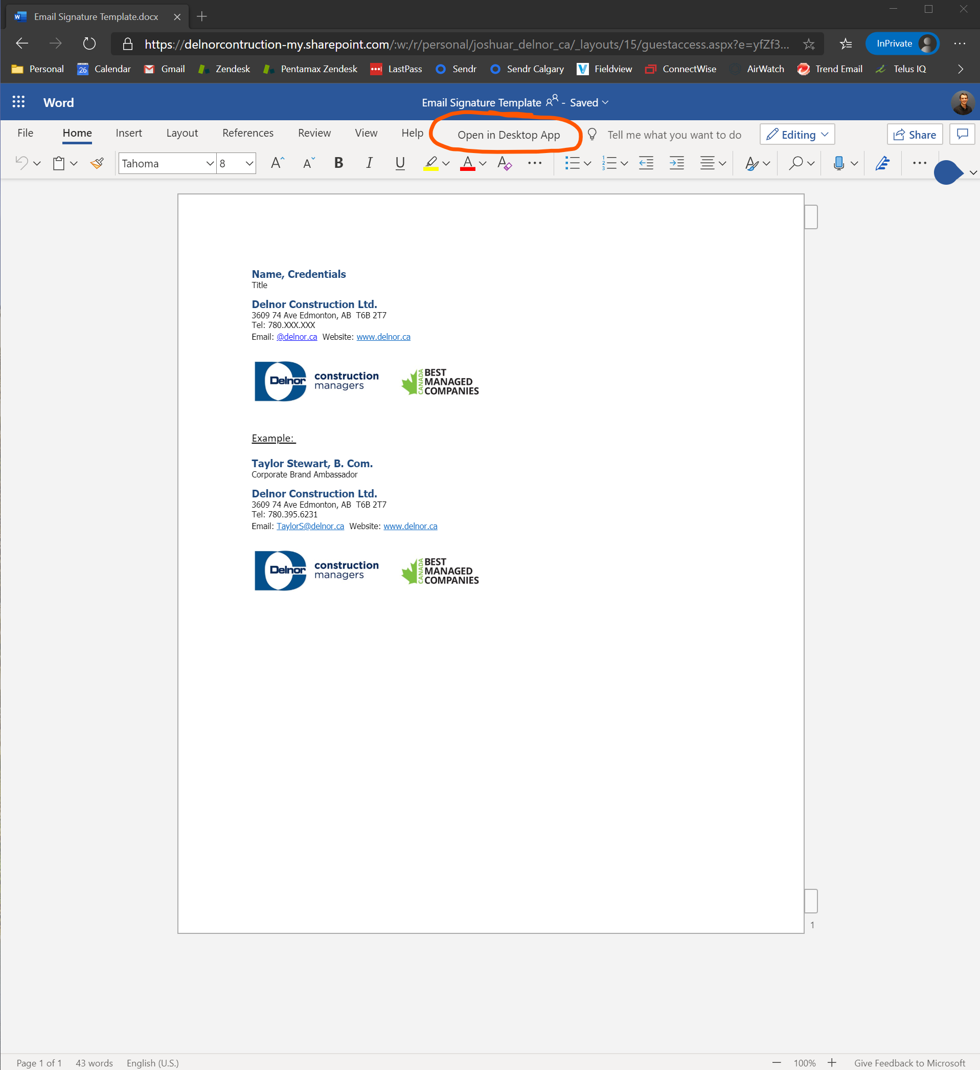Apply yellow text highlight color
This screenshot has height=1070, width=980.
click(430, 163)
